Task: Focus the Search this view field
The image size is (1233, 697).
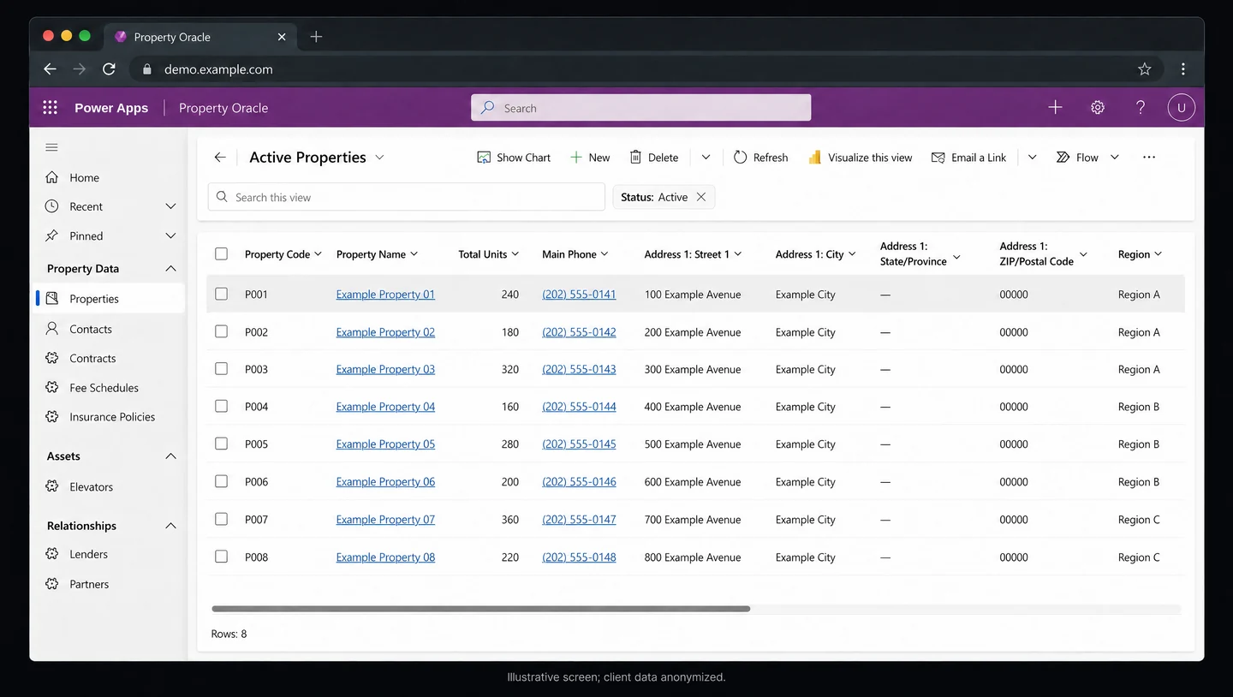Action: point(407,197)
